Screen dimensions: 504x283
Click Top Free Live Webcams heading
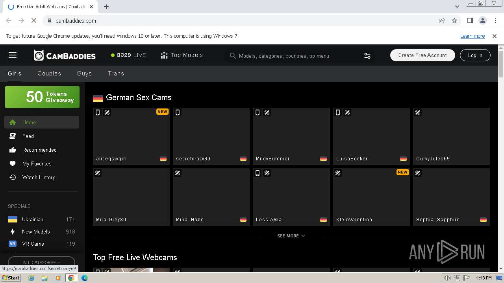135,257
